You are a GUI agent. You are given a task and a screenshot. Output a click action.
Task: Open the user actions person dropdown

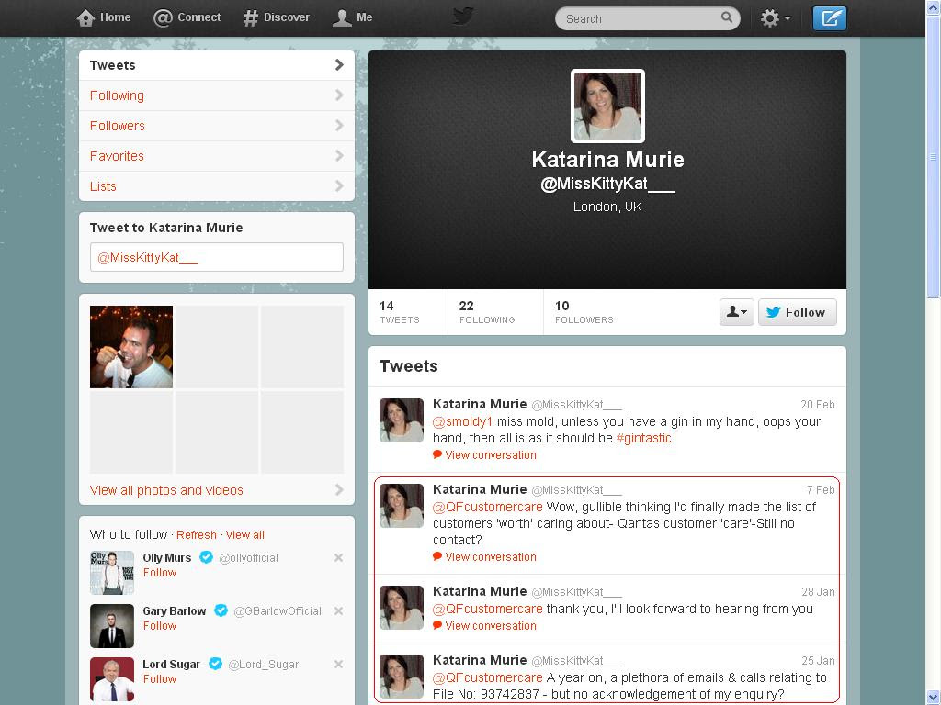tap(737, 312)
